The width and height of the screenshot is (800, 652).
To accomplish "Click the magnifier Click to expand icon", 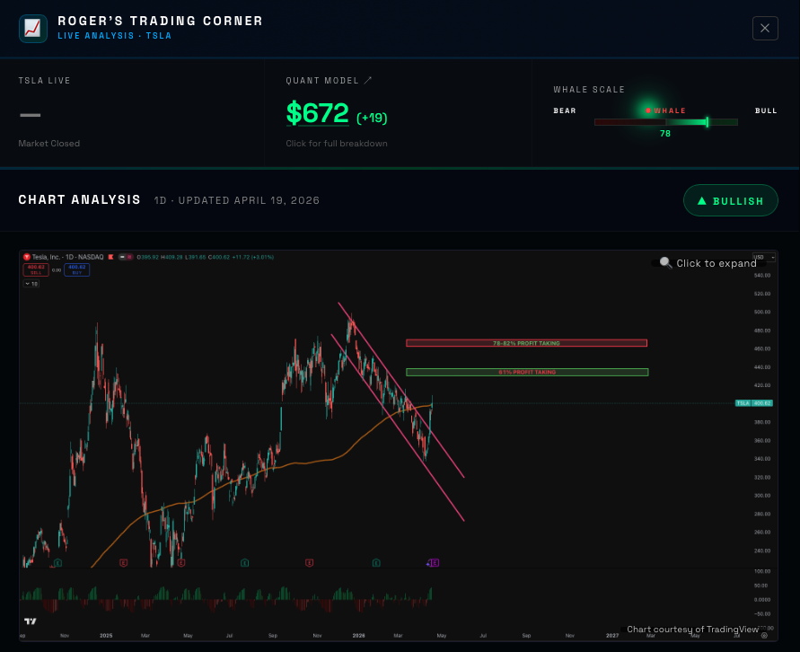I will pos(665,263).
